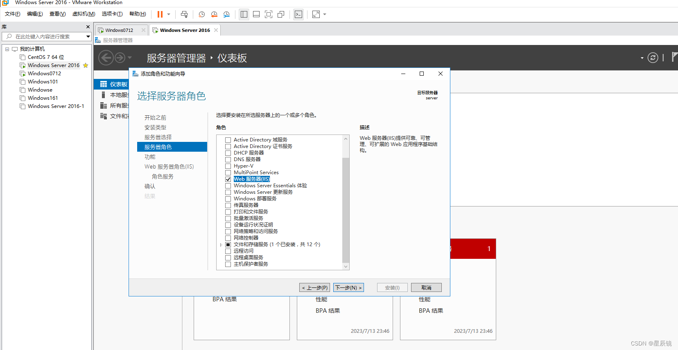This screenshot has height=350, width=678.
Task: Check the DNS 服务器 role
Action: click(228, 159)
